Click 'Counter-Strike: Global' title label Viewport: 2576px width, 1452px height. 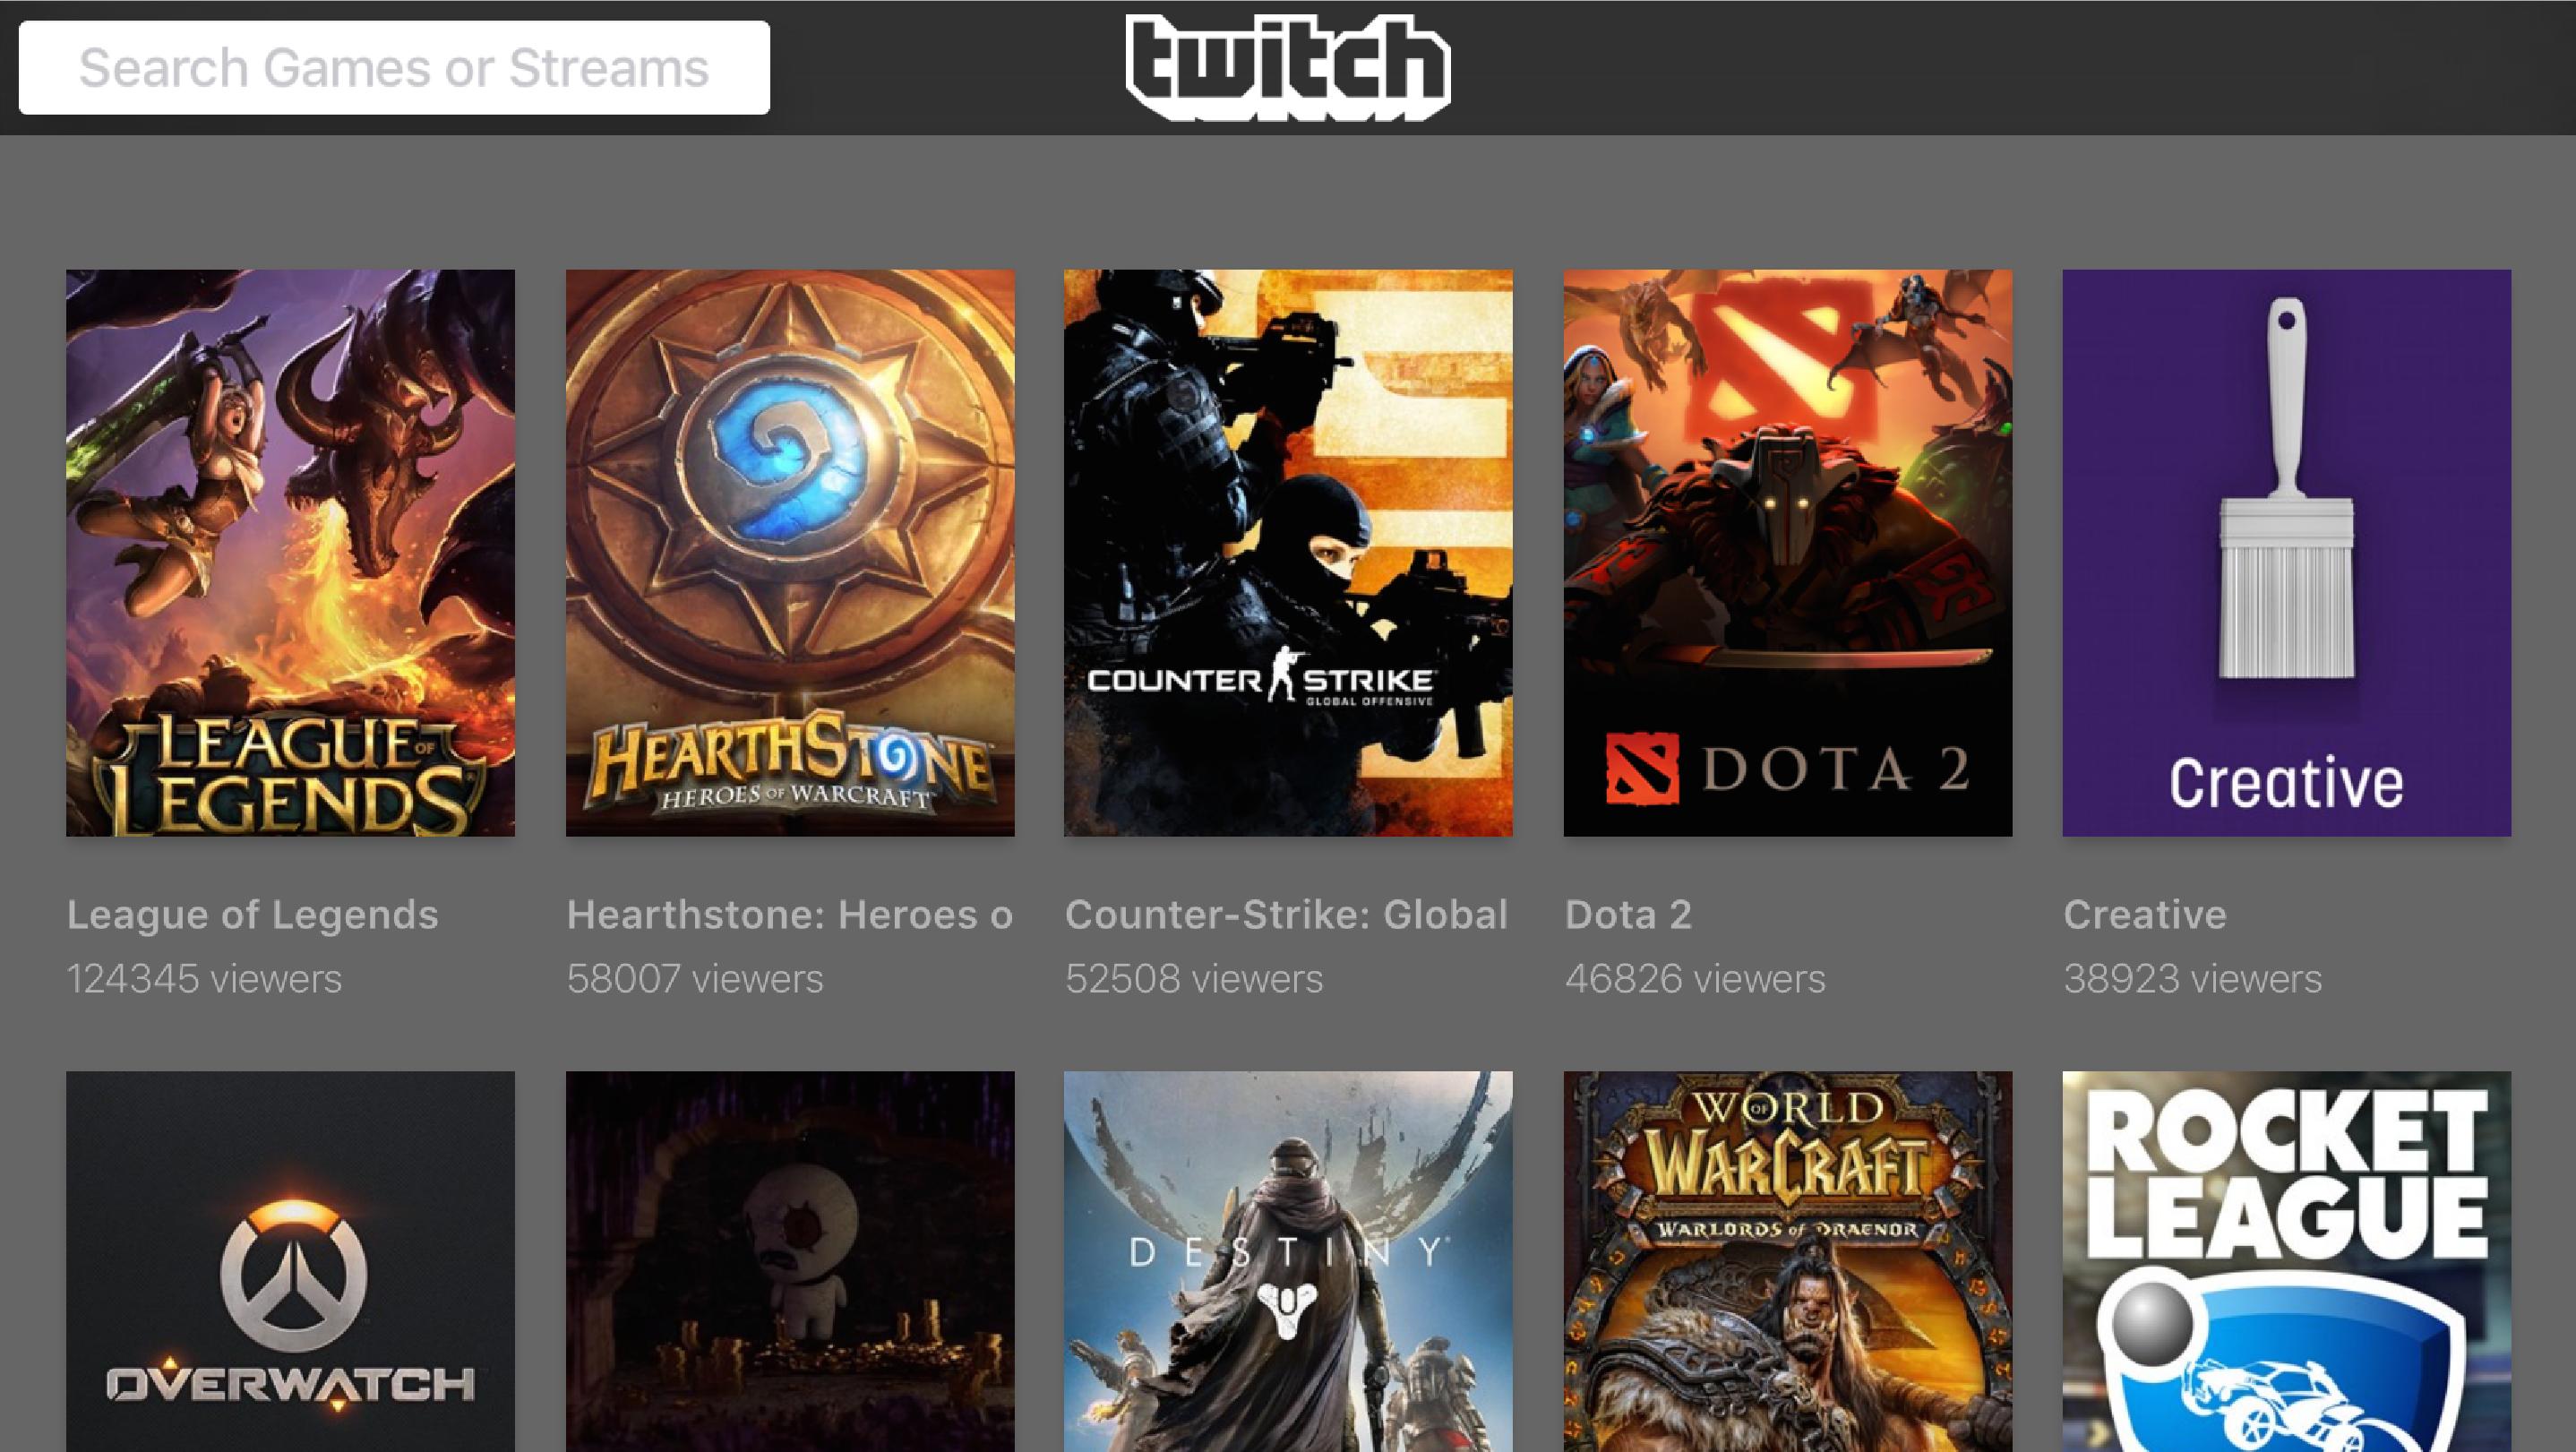1286,915
